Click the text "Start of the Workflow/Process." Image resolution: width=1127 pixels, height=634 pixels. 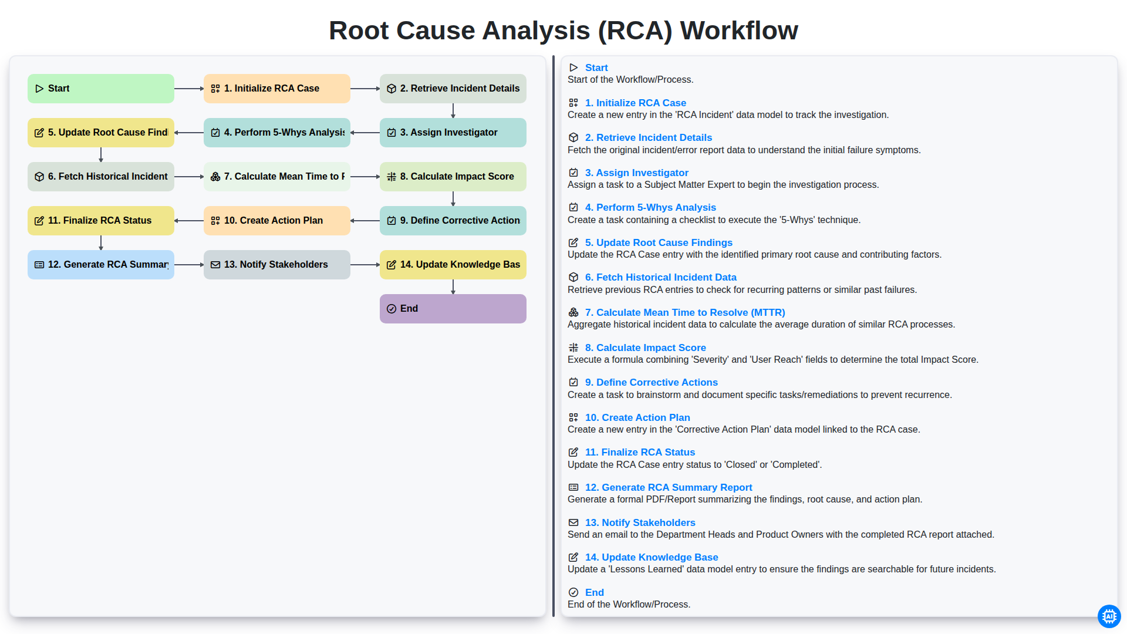[630, 80]
